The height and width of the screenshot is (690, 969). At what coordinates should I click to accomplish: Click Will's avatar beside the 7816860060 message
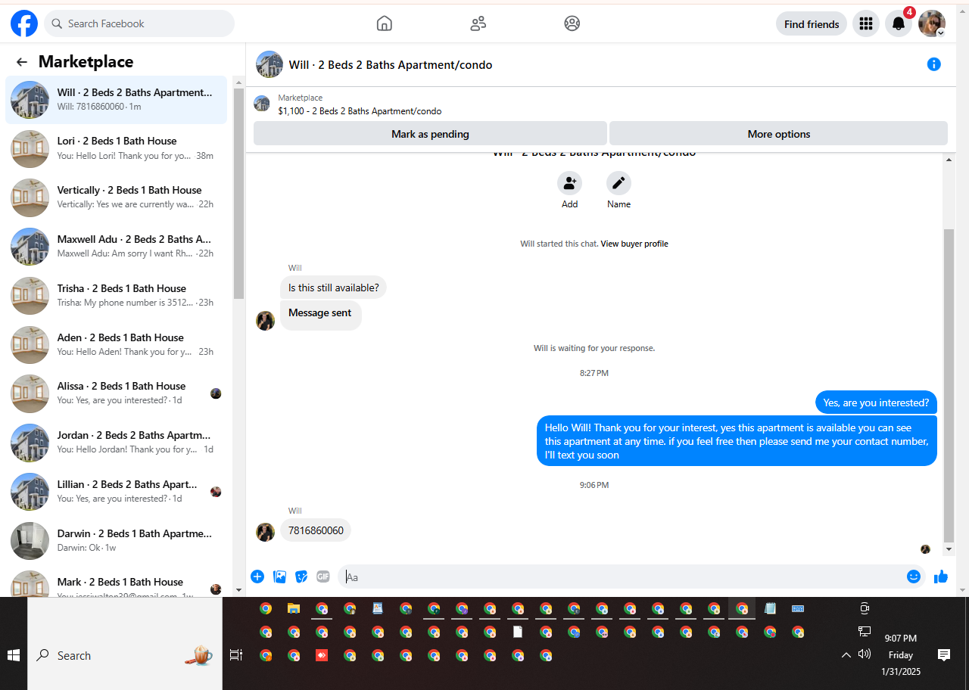(265, 532)
